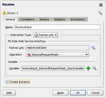Close the Receive dialog
106x98 pixels.
coord(101,5)
